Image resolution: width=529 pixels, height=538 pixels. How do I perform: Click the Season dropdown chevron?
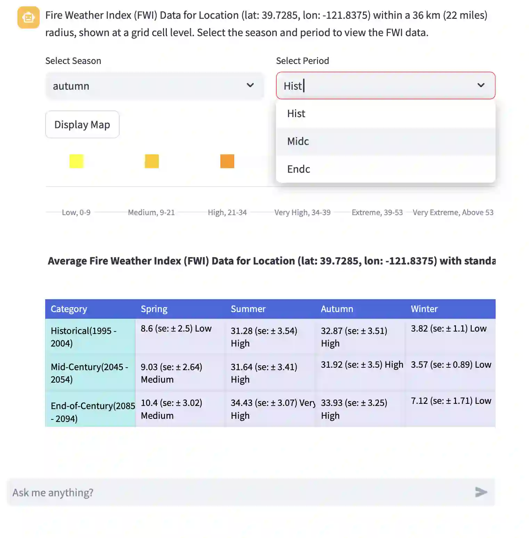pyautogui.click(x=250, y=85)
